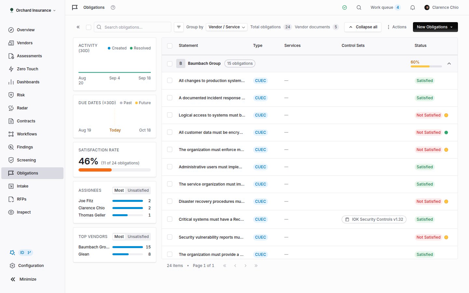Open the filter icon next to the search box
Screen dimensions: 469x293
coord(179,27)
